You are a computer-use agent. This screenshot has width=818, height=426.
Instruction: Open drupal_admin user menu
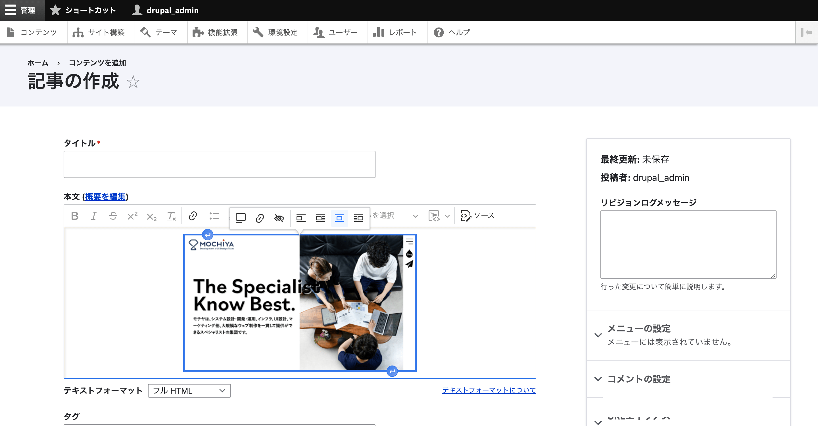(x=165, y=10)
